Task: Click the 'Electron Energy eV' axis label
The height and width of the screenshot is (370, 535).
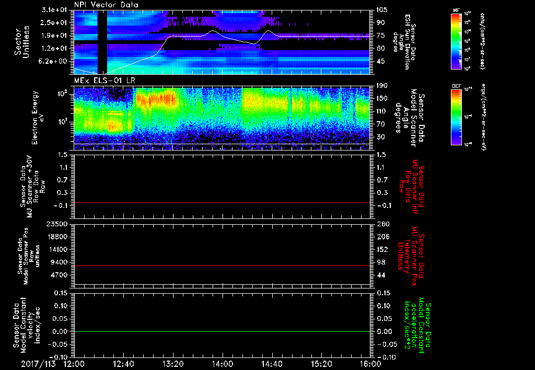Action: point(39,118)
